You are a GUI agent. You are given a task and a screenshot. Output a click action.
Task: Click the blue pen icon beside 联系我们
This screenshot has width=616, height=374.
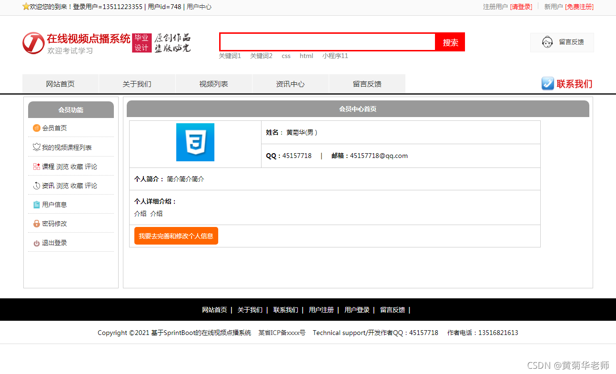pyautogui.click(x=547, y=84)
